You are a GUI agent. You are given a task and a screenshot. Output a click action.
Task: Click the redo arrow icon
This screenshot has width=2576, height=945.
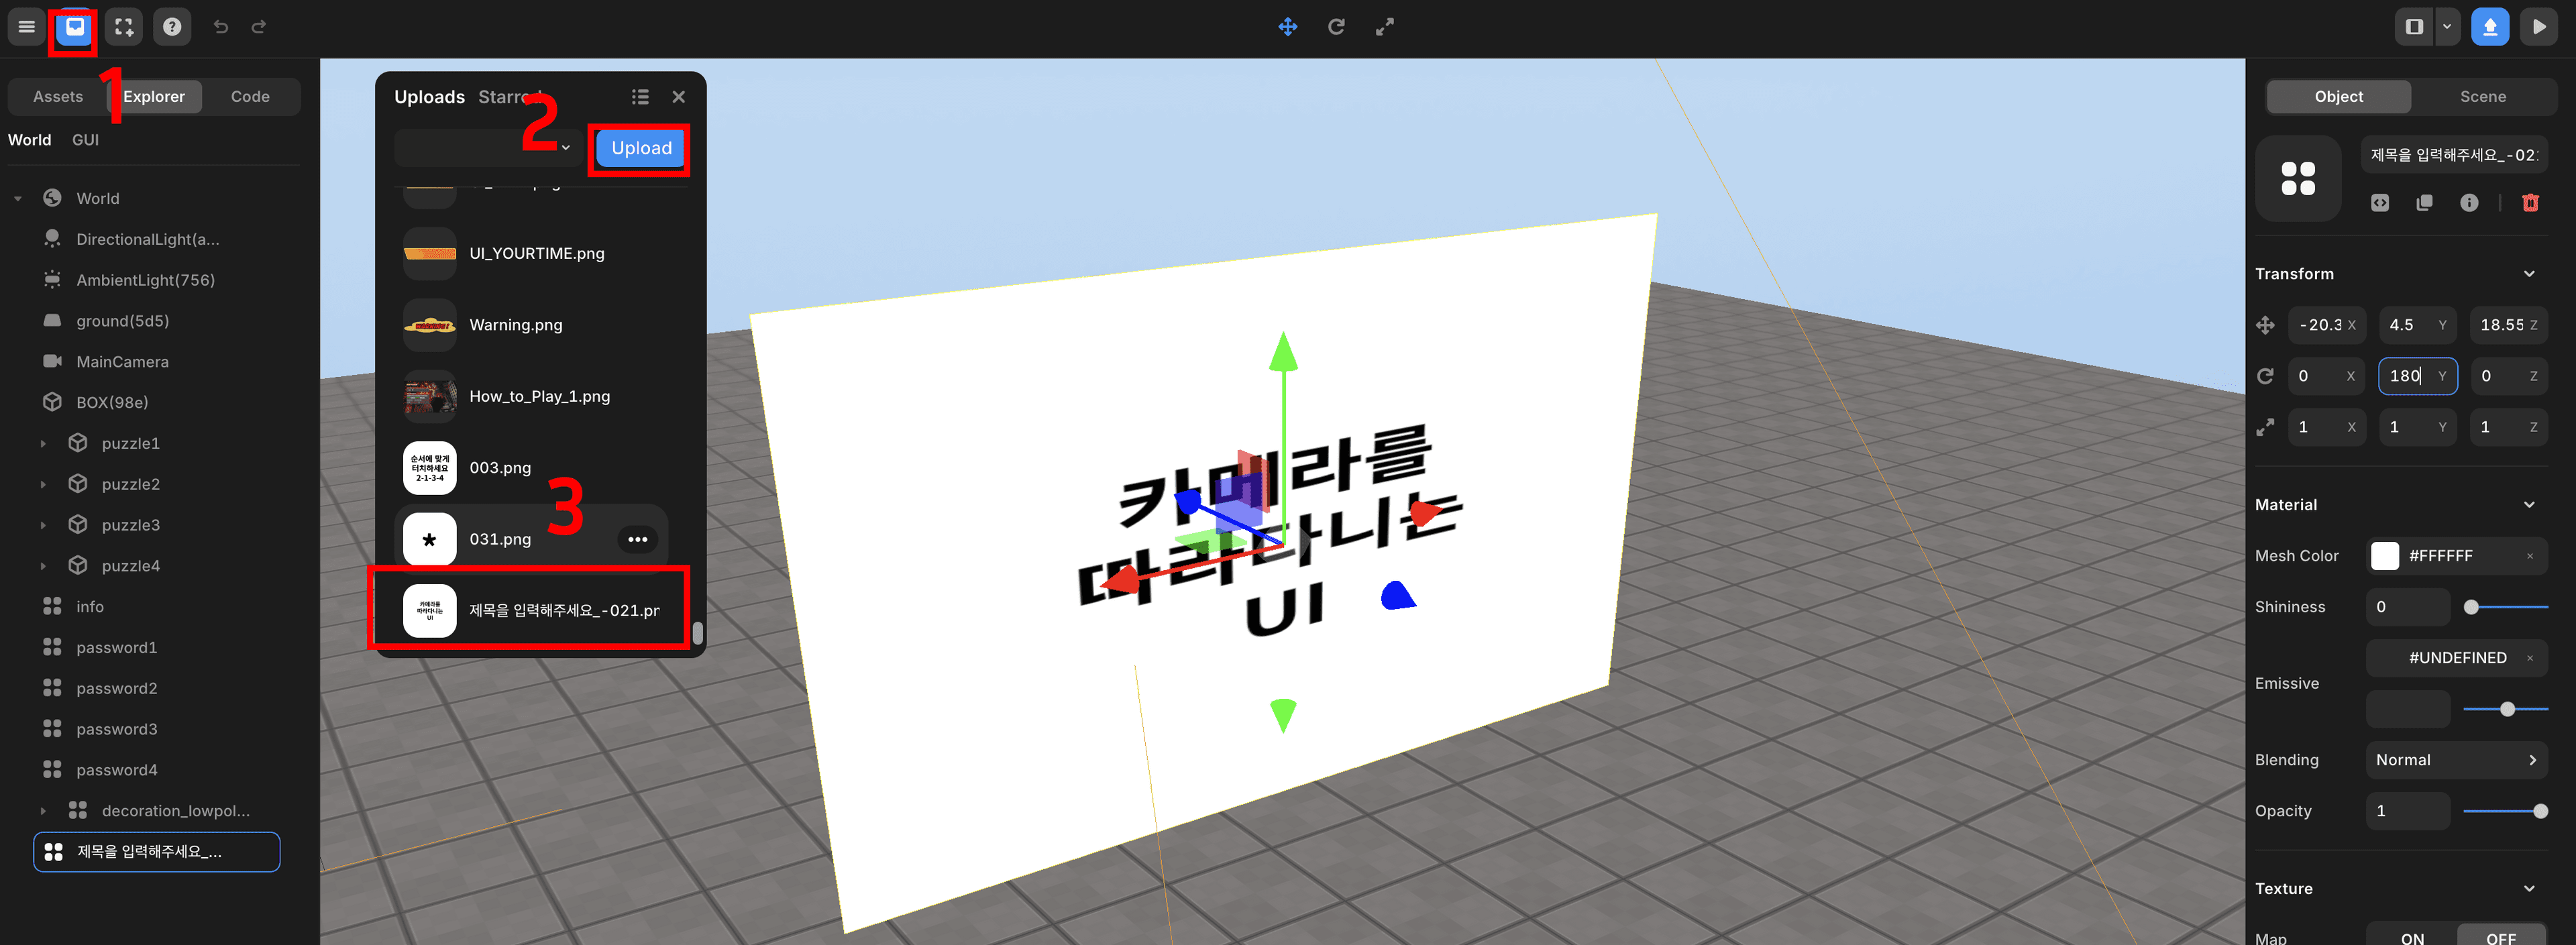[256, 25]
